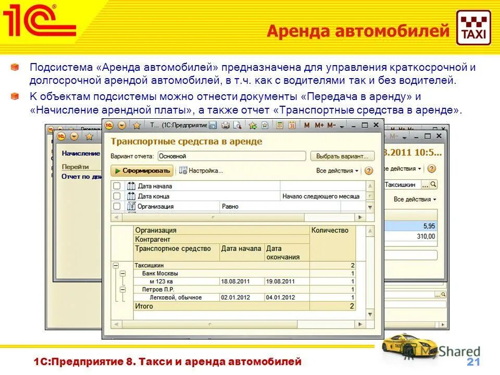
Task: Open the Print icon
Action: [x=225, y=124]
